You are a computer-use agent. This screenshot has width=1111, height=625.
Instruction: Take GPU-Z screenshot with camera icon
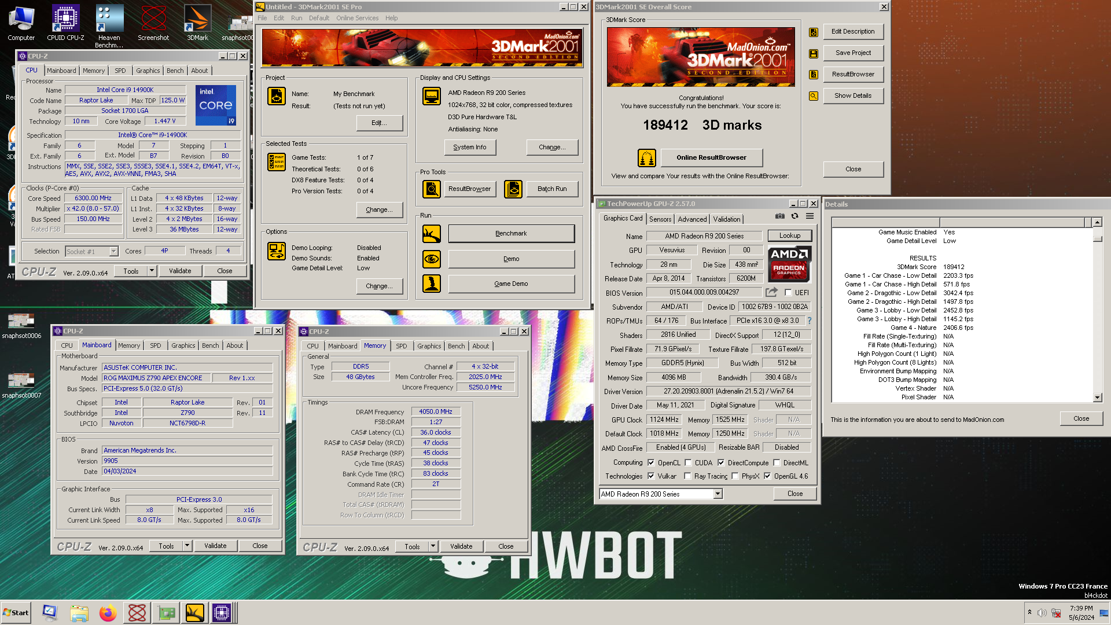780,216
